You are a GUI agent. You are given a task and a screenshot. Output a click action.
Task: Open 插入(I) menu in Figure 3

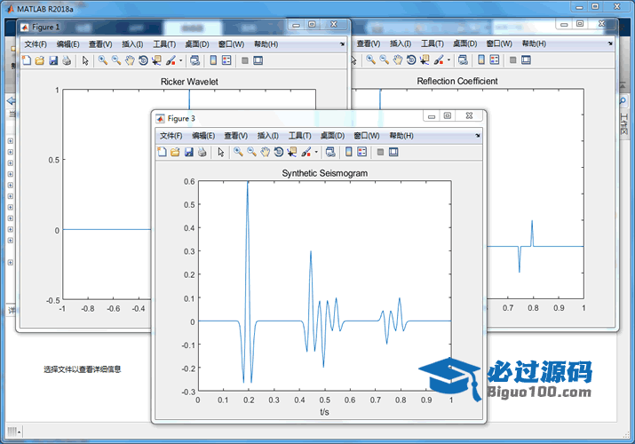pos(268,136)
